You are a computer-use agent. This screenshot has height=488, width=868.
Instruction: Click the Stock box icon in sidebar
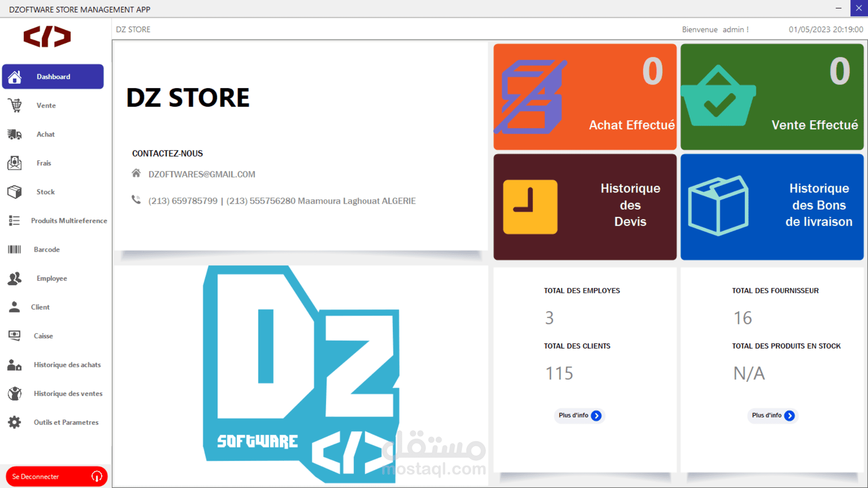(14, 192)
